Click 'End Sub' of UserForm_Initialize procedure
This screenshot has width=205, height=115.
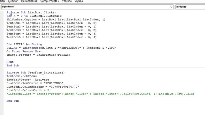pos(13,101)
